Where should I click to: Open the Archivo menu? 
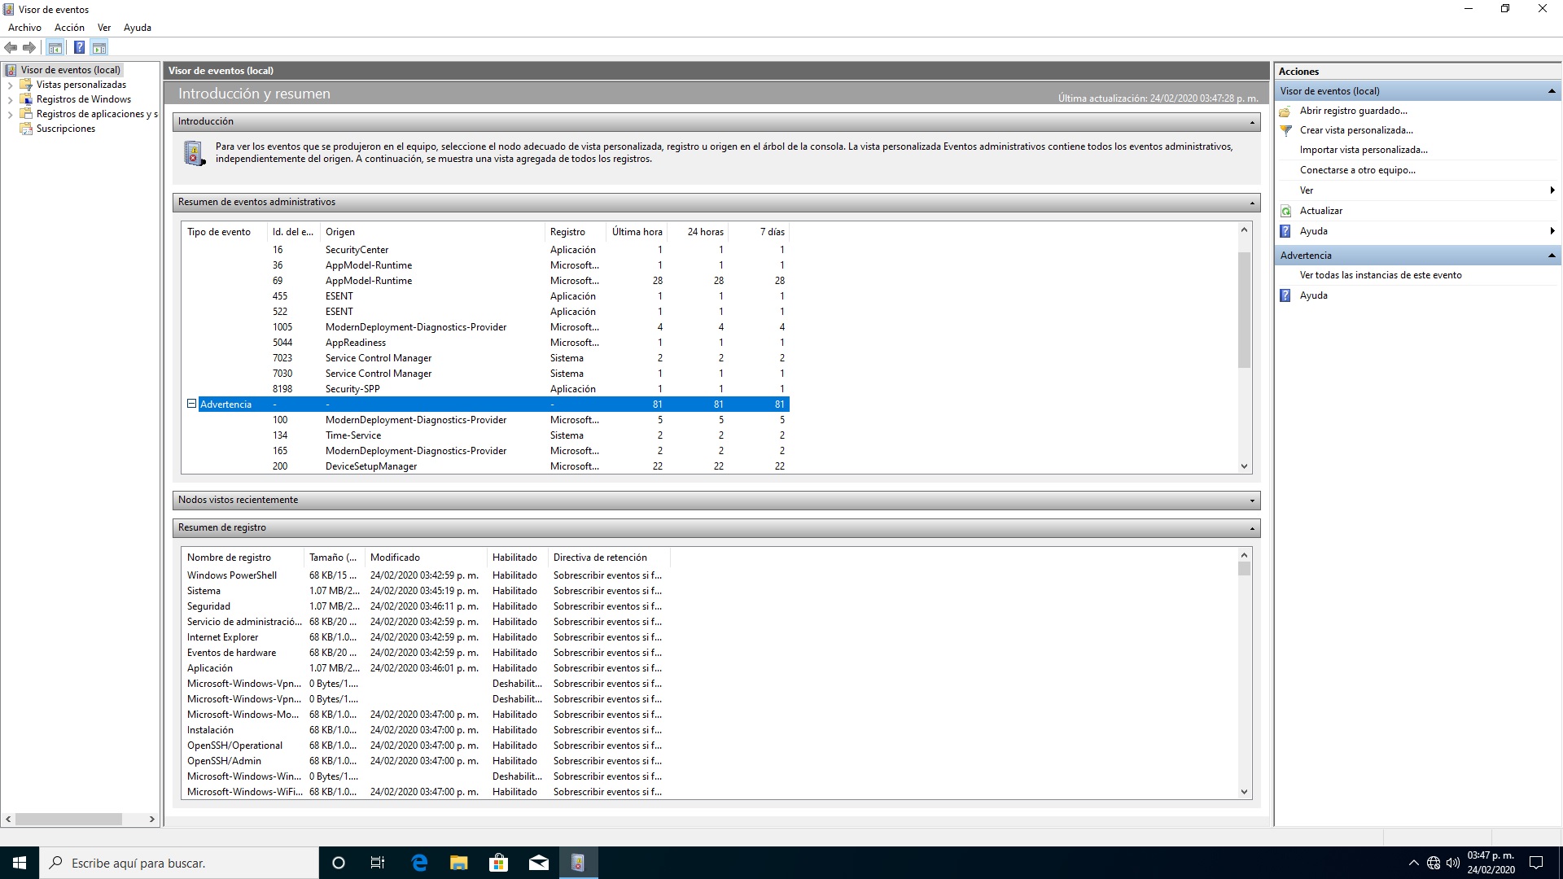24,28
